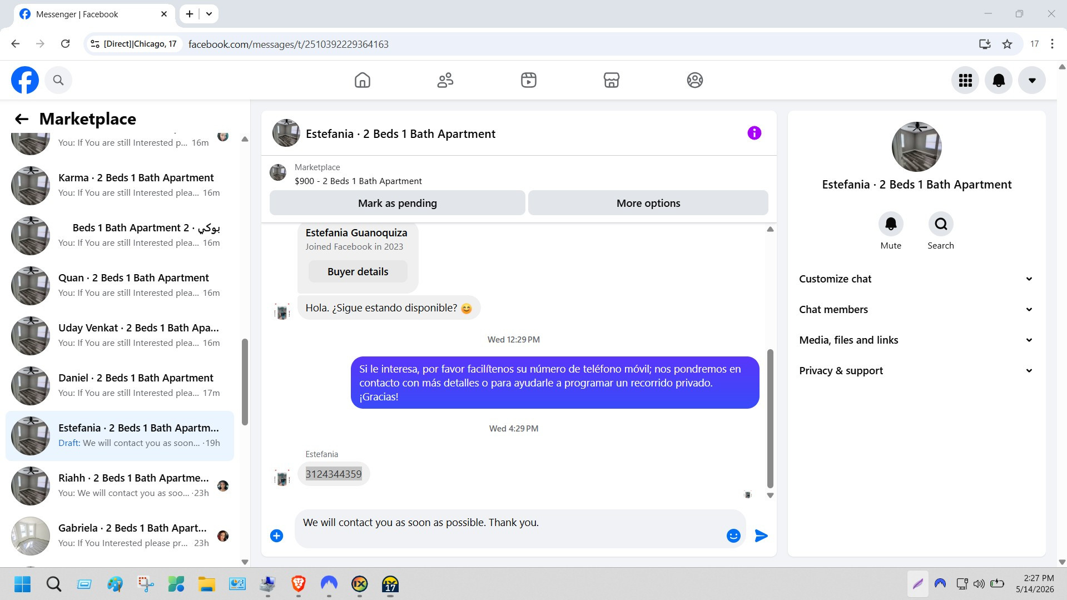Open Buyer details button
Image resolution: width=1067 pixels, height=600 pixels.
pos(358,271)
